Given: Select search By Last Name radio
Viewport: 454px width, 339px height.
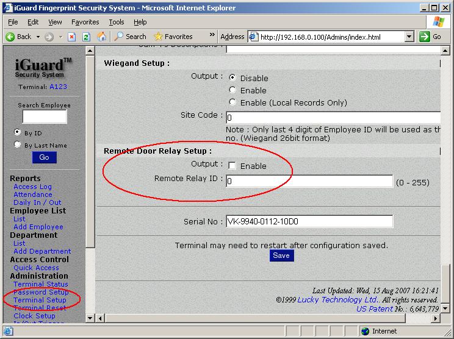Looking at the screenshot, I should point(17,145).
